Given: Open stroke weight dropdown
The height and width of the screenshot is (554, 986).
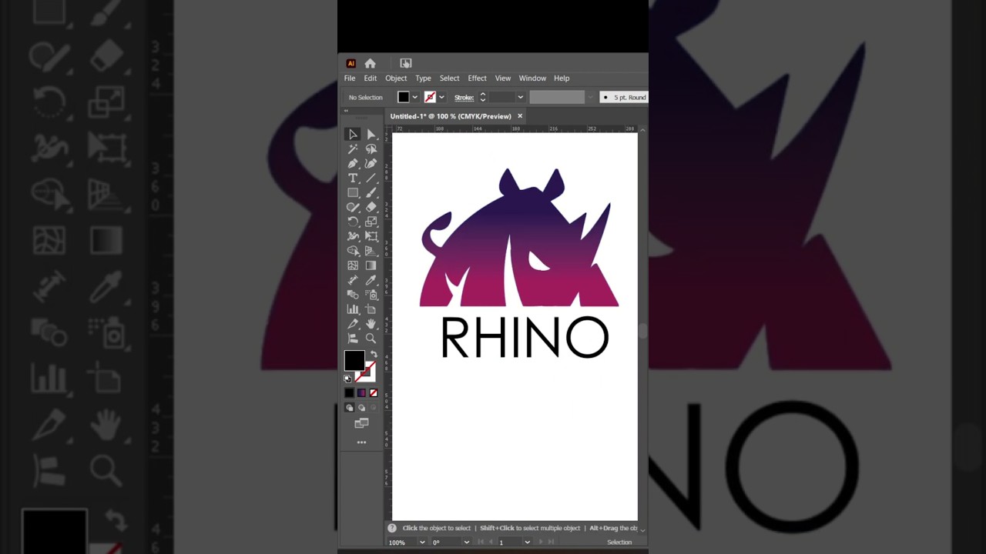Looking at the screenshot, I should (x=520, y=97).
